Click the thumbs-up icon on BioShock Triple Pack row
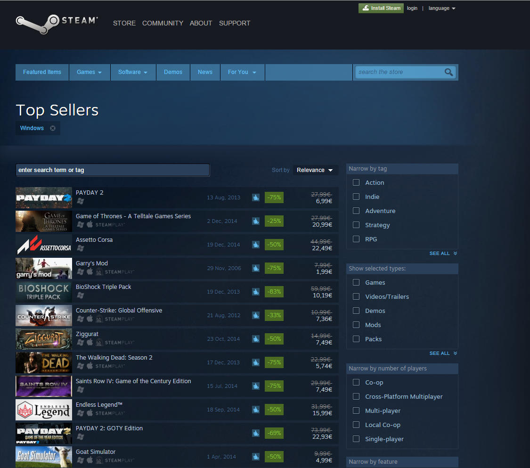530x468 pixels. click(x=256, y=292)
